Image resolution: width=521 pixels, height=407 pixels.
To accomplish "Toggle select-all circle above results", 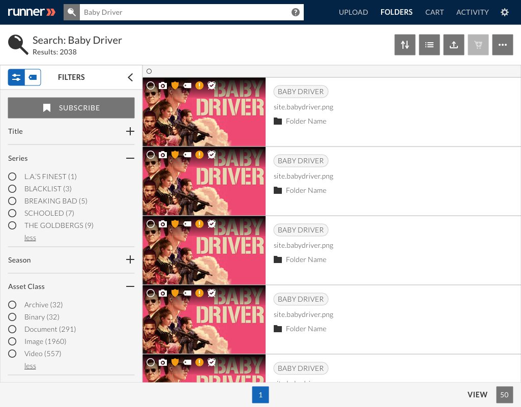I will [149, 71].
